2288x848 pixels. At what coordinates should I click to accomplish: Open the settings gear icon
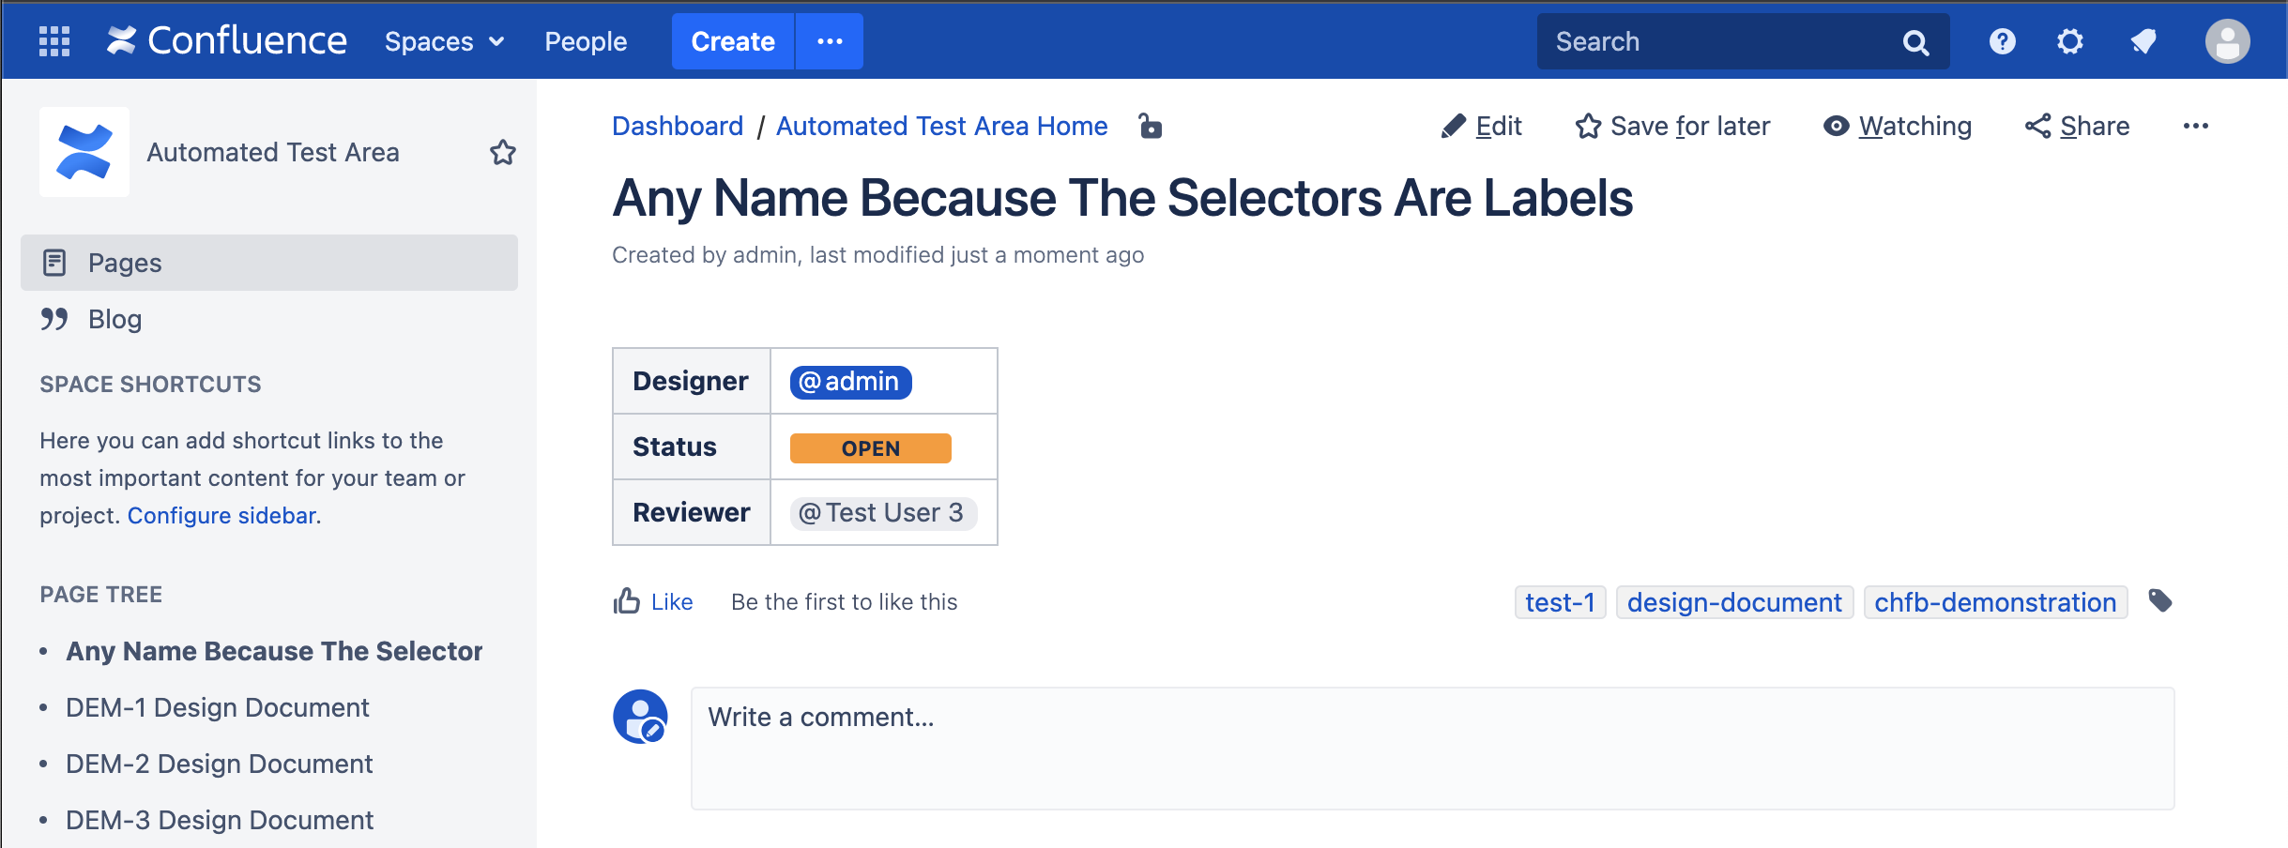(2069, 41)
